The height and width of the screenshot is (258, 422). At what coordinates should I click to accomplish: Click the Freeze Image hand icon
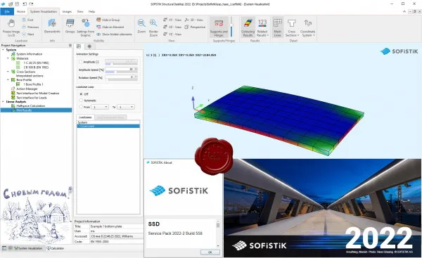(11, 23)
